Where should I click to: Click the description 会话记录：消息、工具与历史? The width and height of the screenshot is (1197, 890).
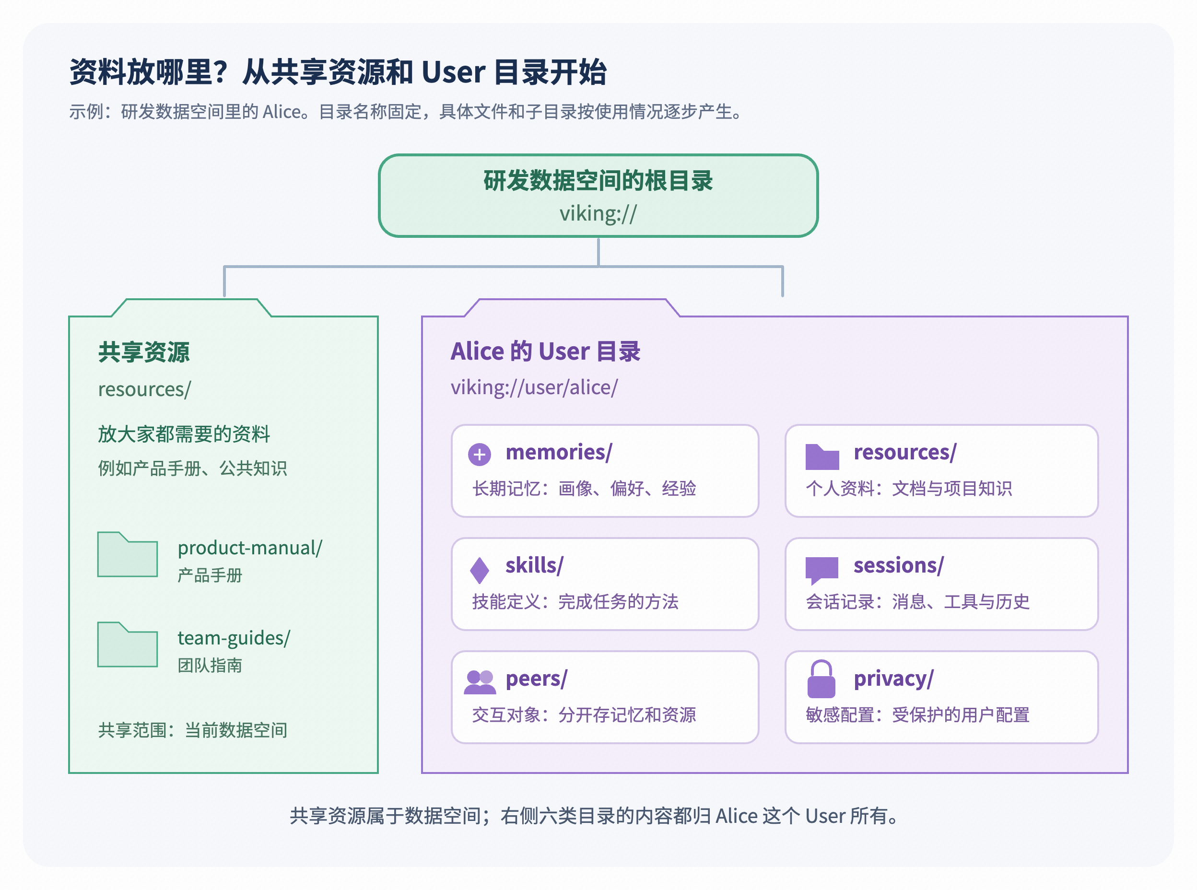[917, 601]
